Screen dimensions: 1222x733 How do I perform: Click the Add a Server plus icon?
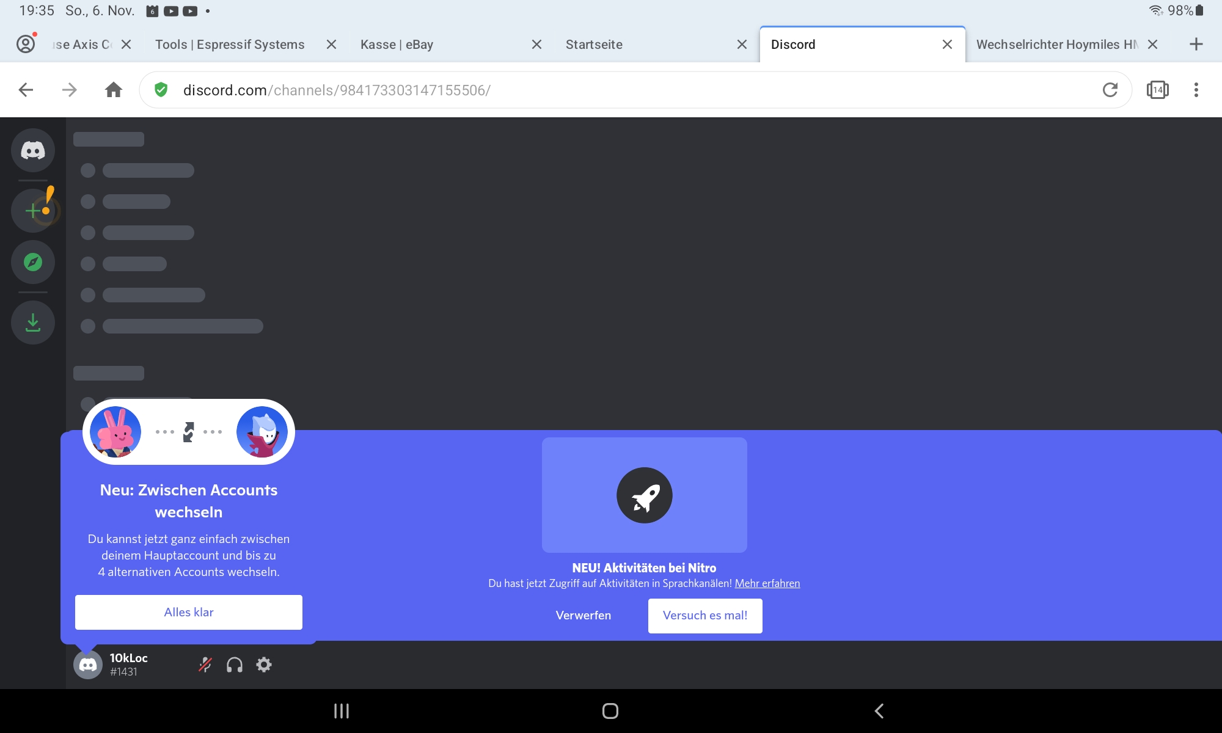33,211
